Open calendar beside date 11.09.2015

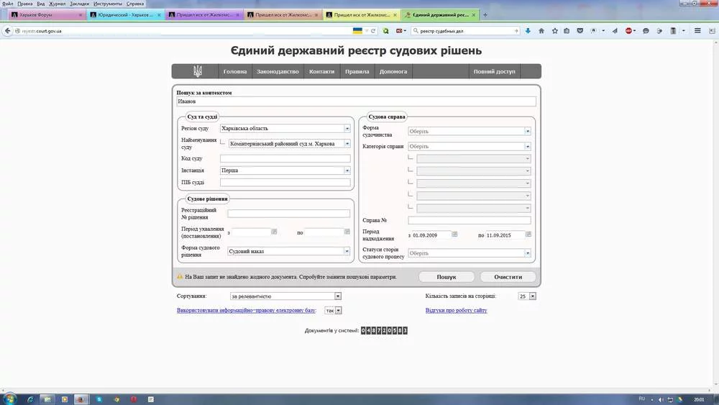(528, 235)
